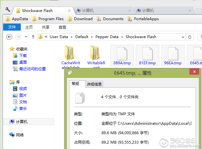
Task: Go forward with the forward arrow
Action: (18, 37)
